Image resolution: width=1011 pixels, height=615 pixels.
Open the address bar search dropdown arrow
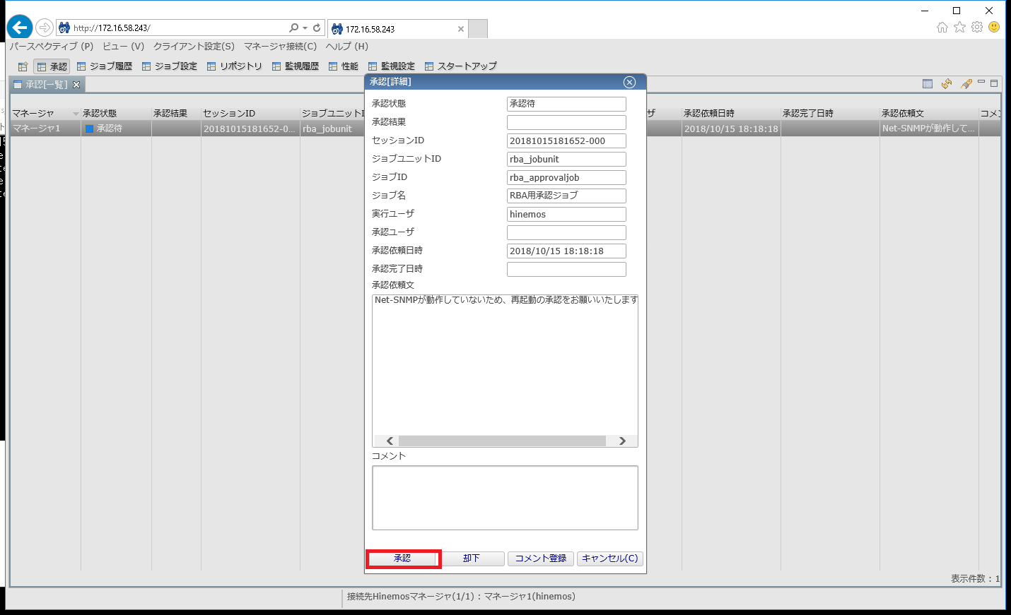[x=305, y=28]
